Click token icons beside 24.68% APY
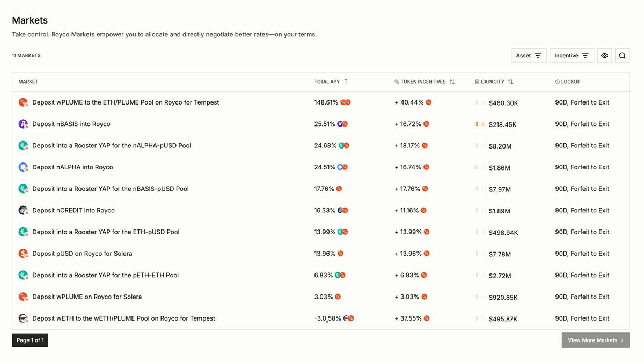644x363 pixels. pyautogui.click(x=344, y=145)
